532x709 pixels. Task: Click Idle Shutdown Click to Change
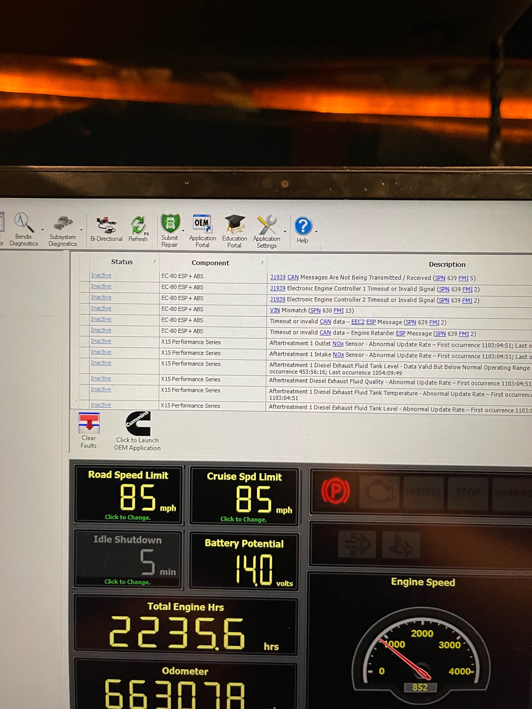click(127, 582)
